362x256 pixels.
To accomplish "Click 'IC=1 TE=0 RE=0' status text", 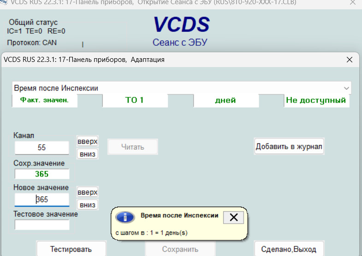I will click(36, 31).
